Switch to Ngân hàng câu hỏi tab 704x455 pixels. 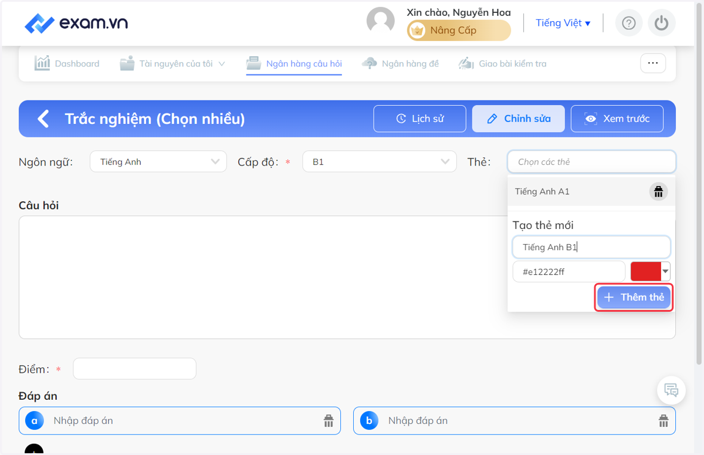pyautogui.click(x=294, y=63)
